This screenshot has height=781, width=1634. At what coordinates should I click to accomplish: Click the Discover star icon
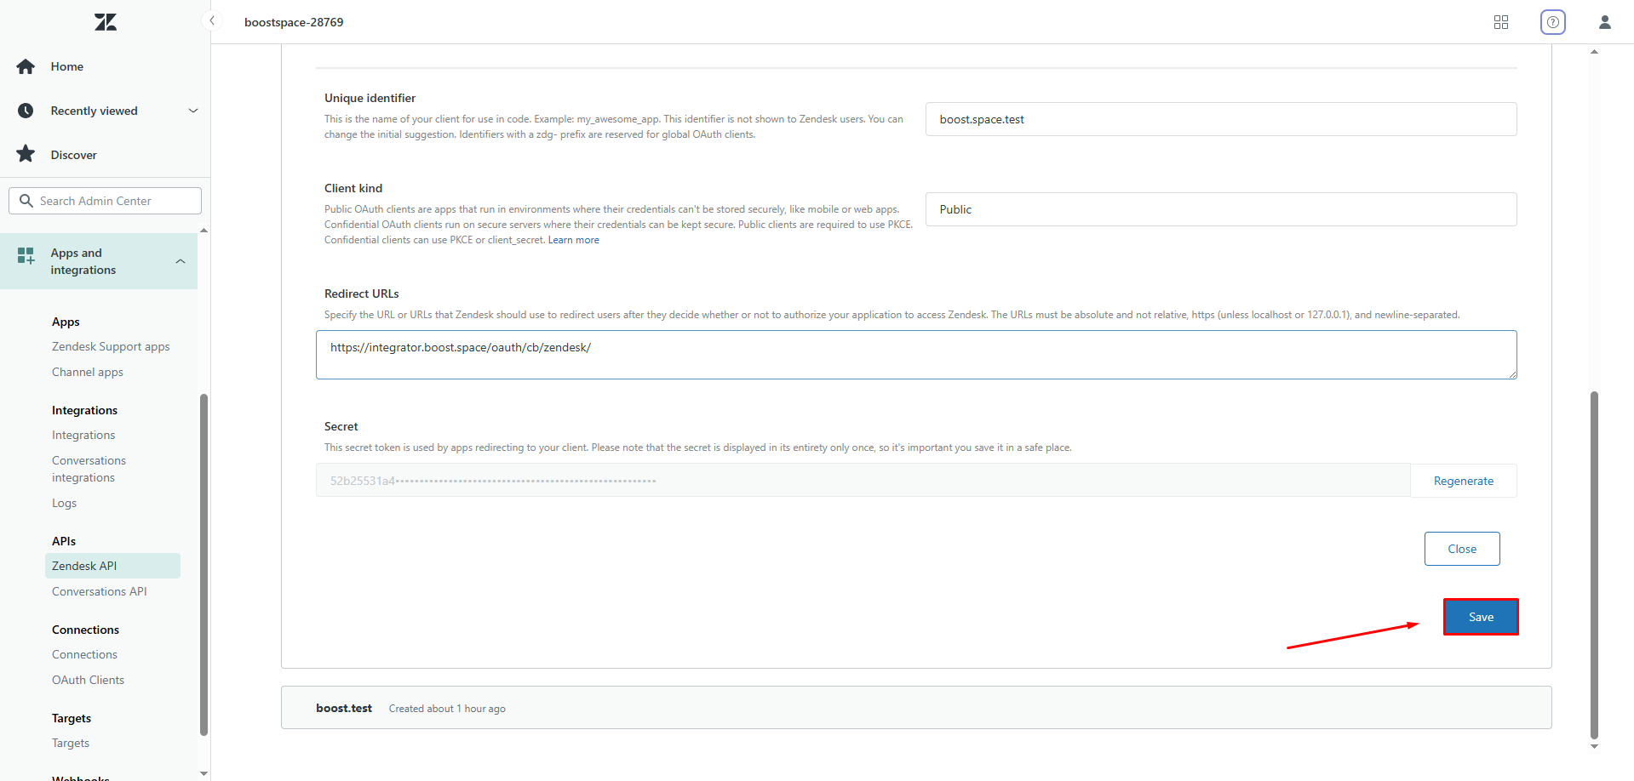coord(26,154)
